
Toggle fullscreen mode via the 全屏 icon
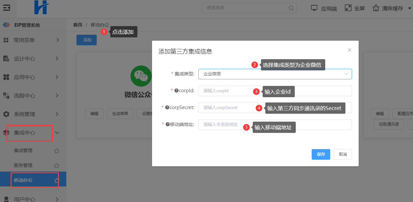click(x=348, y=8)
